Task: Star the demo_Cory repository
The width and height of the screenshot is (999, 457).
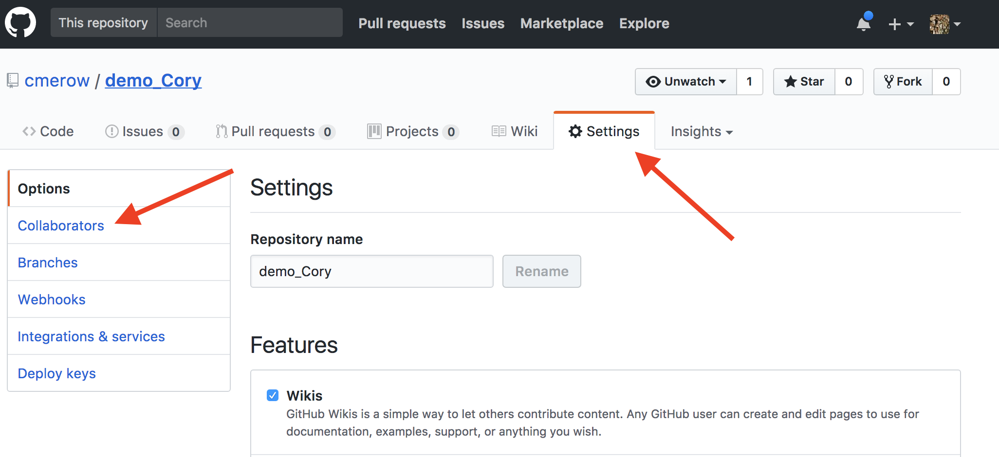Action: pyautogui.click(x=804, y=81)
